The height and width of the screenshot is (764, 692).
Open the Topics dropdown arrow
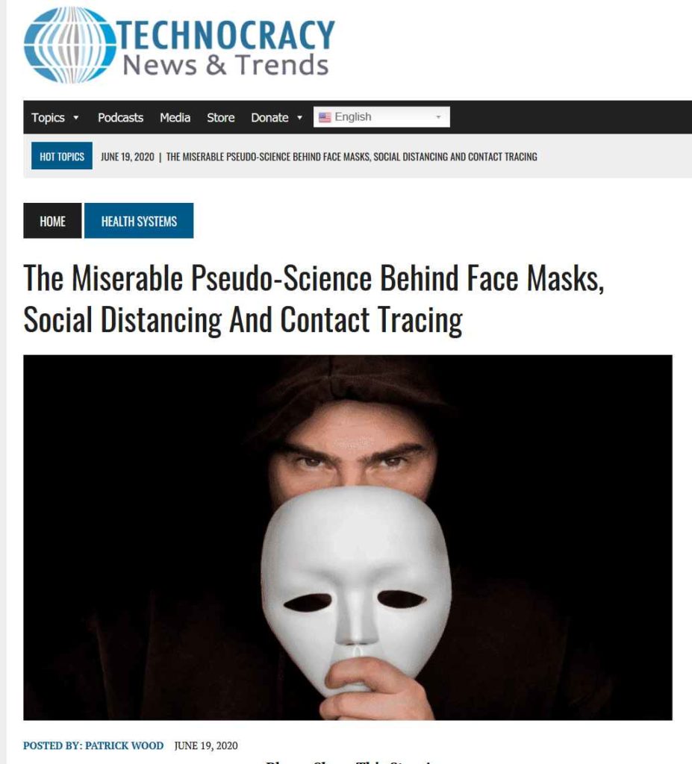75,117
